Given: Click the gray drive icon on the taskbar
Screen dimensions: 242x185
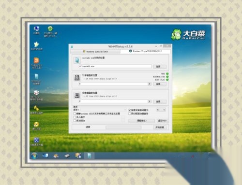Looking at the screenshot, I should pyautogui.click(x=67, y=156).
